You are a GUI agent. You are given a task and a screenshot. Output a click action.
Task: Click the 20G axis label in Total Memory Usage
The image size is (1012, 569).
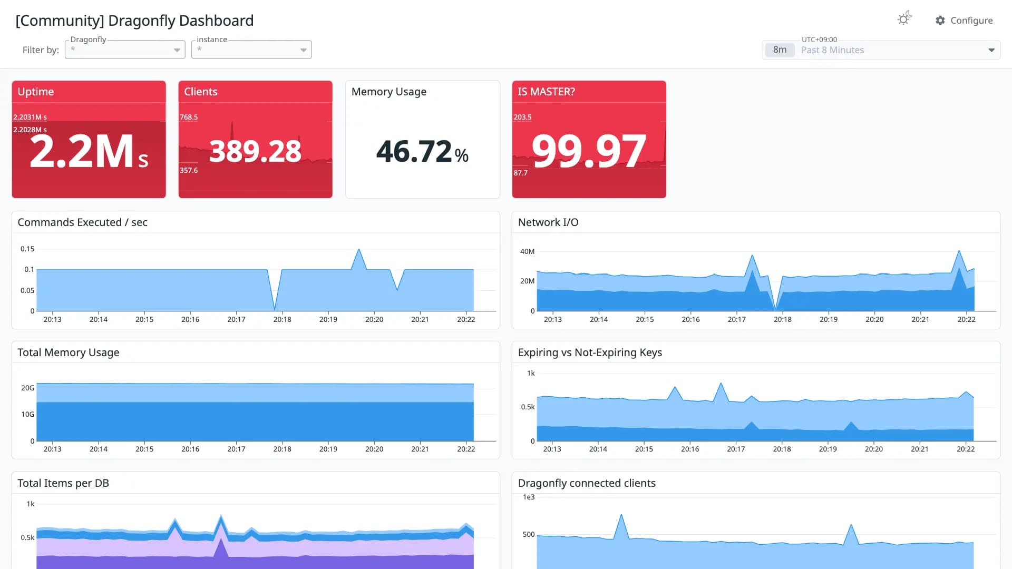27,388
